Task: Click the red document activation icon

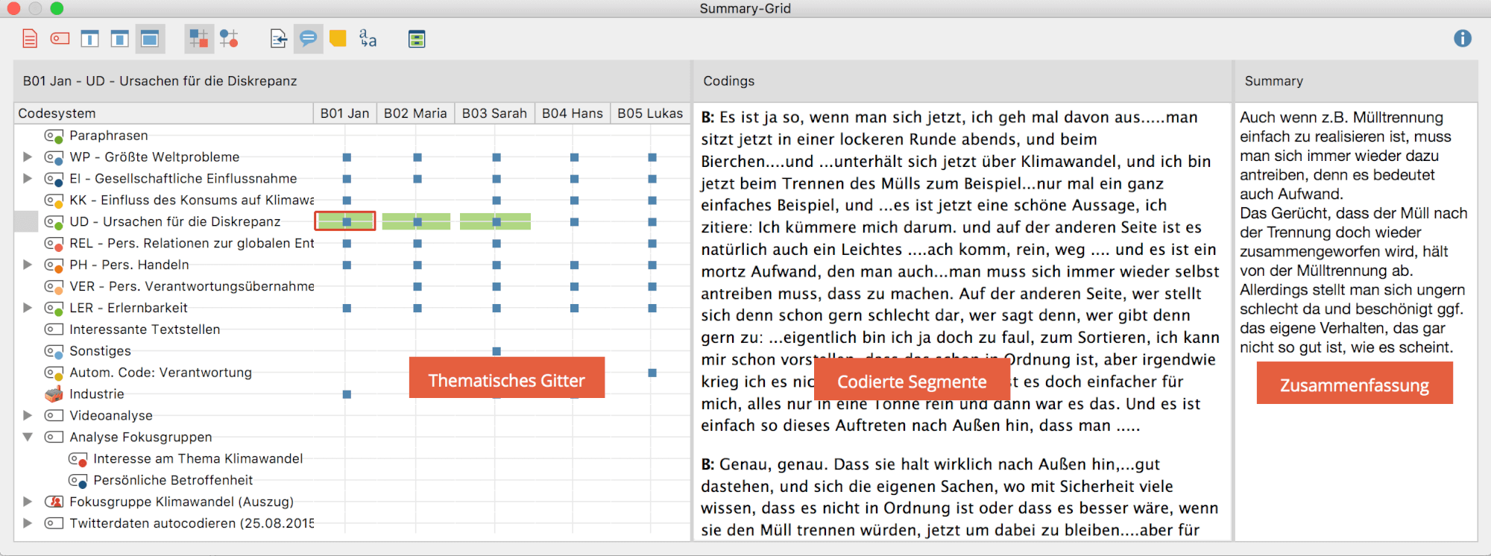Action: click(x=30, y=39)
